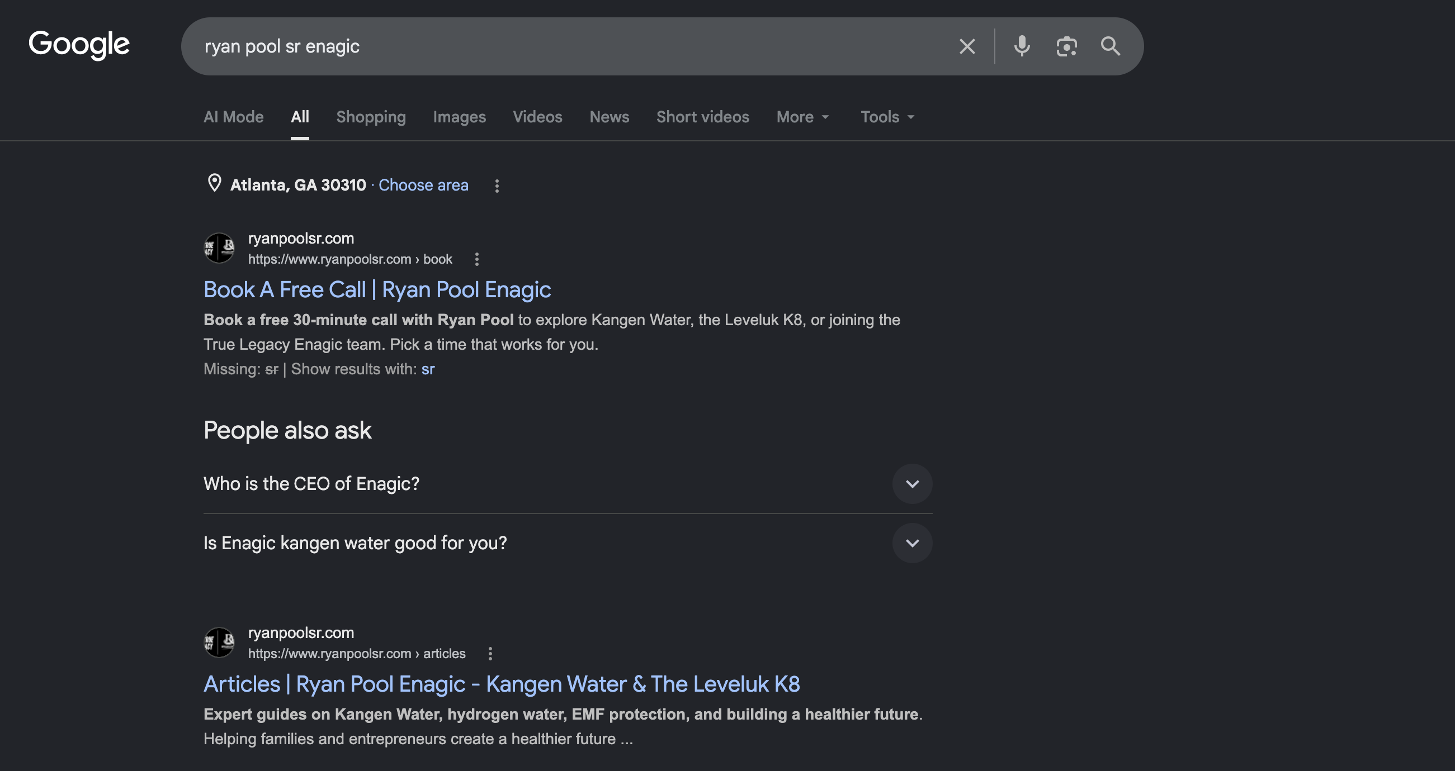Open 'Book A Free Call | Ryan Pool Enagic' link
The width and height of the screenshot is (1455, 771).
pos(377,289)
